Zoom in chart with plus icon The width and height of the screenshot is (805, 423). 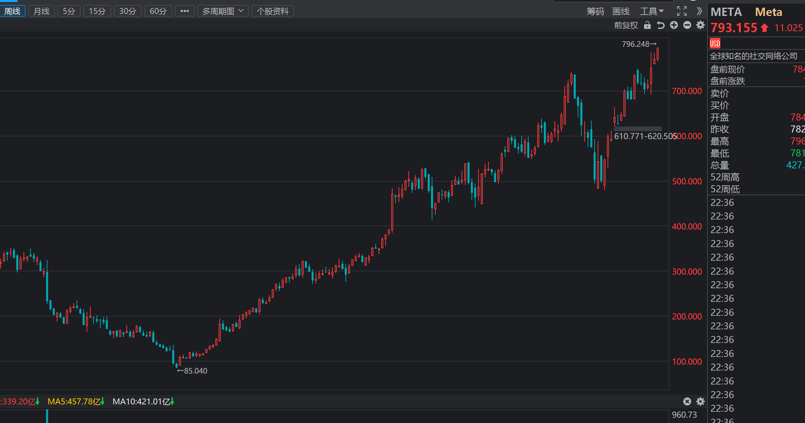(x=674, y=25)
